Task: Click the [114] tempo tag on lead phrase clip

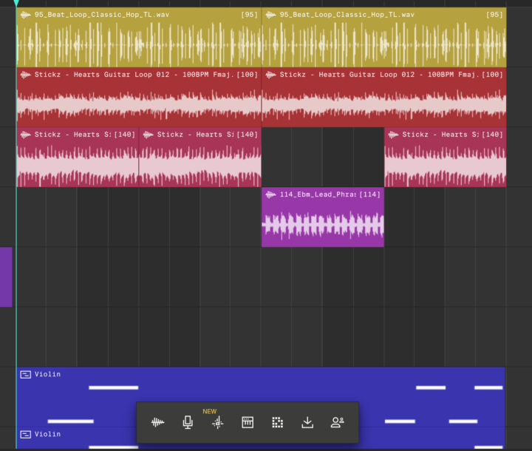Action: (370, 194)
